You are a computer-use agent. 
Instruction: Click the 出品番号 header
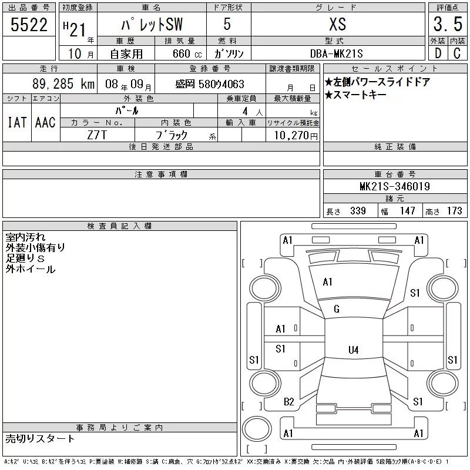[x=29, y=8]
